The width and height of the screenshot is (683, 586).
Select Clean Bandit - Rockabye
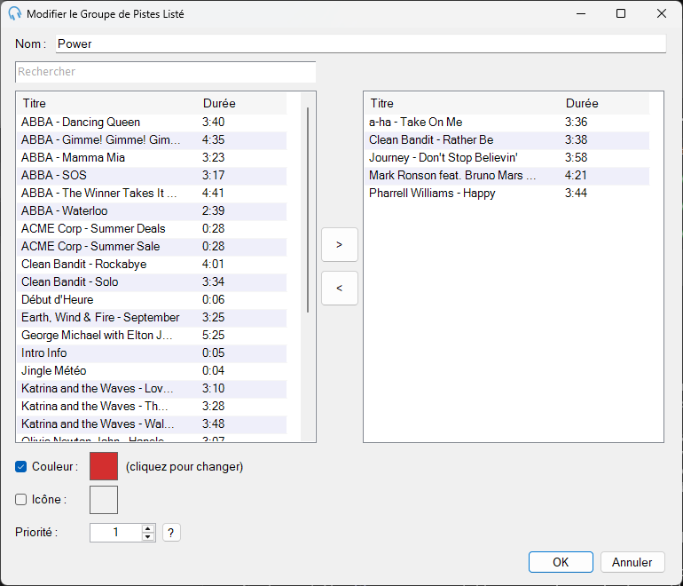point(152,265)
